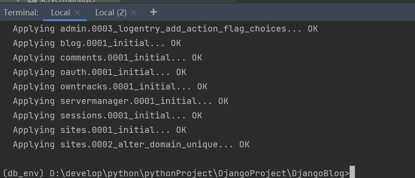Switch to the Local terminal tab
This screenshot has height=178, width=415.
(60, 13)
